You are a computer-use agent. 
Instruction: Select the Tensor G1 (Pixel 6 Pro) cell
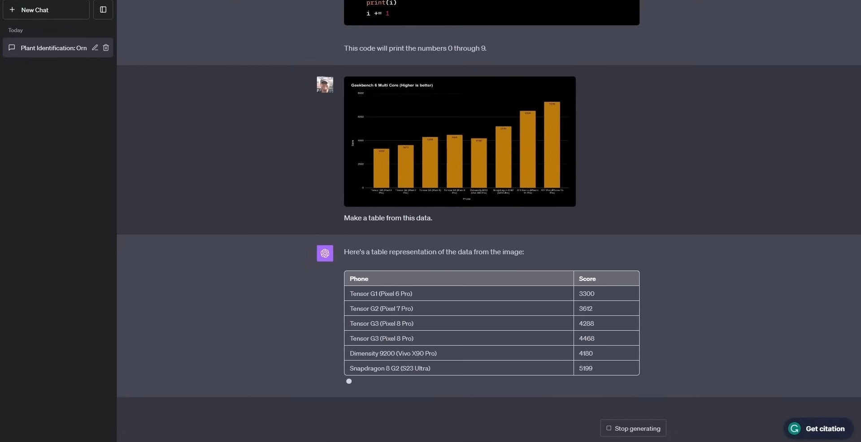pos(459,294)
